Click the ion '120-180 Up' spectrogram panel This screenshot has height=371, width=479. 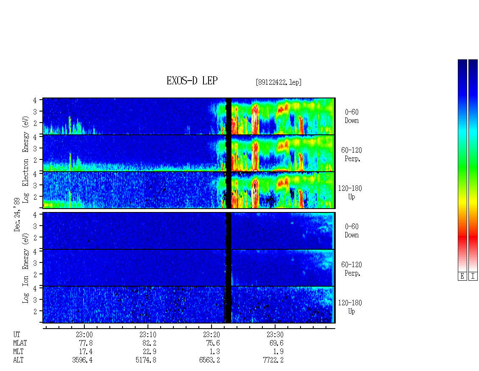click(x=189, y=305)
